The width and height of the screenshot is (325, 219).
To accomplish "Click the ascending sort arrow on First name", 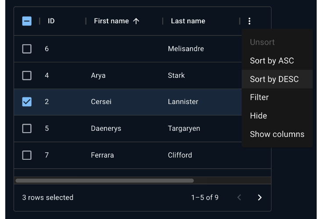I will (136, 21).
